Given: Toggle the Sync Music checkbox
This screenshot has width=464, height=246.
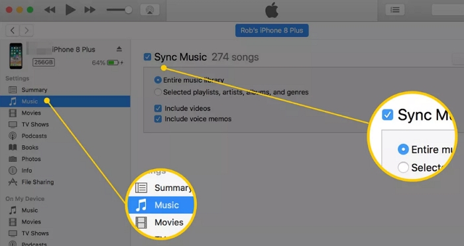Looking at the screenshot, I should 147,57.
